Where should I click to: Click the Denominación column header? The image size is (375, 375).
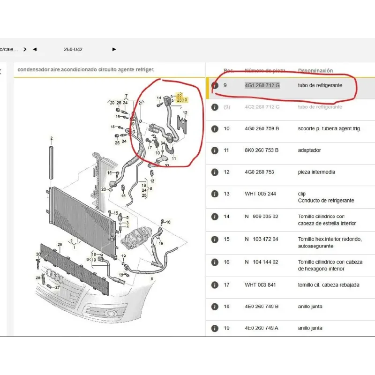(x=315, y=71)
